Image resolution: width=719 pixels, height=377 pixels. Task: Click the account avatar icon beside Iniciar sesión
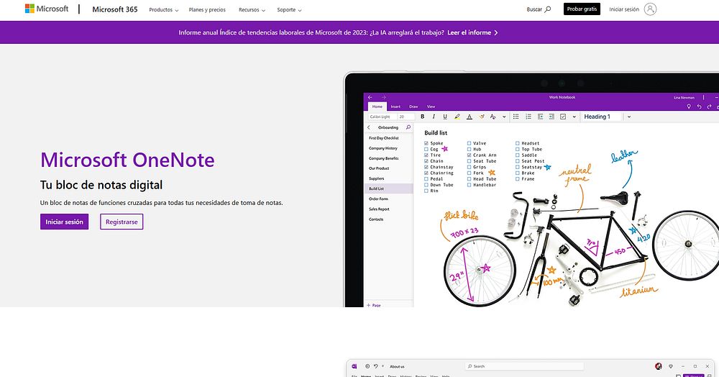click(650, 9)
